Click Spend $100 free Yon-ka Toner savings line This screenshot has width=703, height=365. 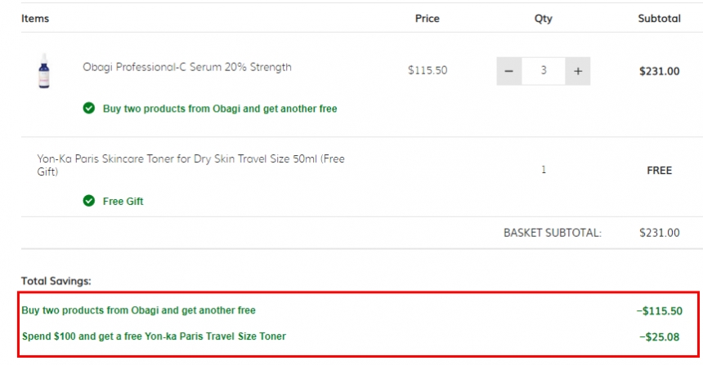[x=154, y=336]
